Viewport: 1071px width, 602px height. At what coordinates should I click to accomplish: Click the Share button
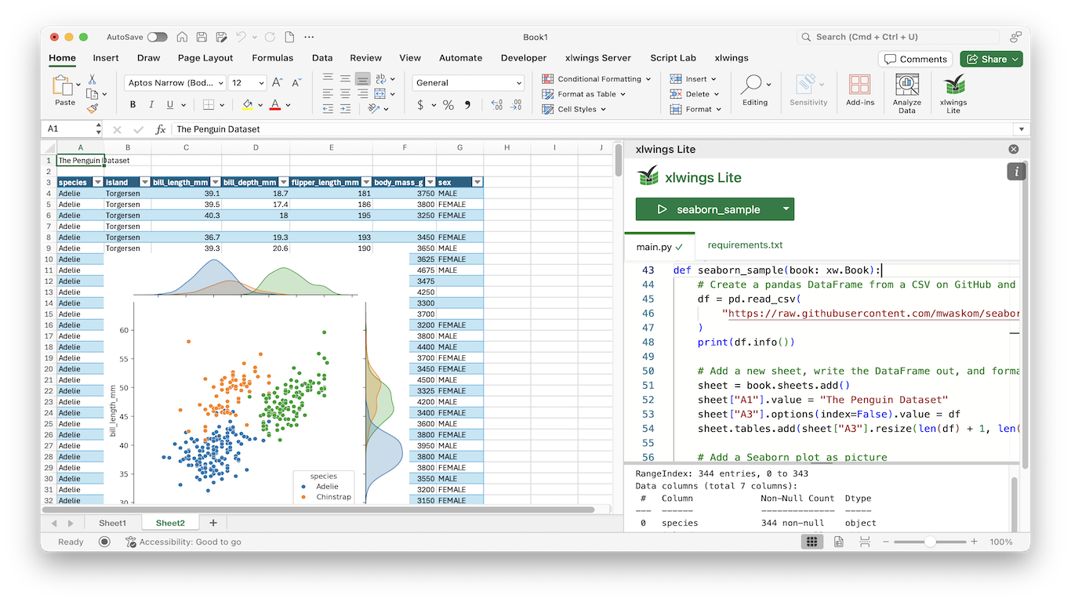pos(991,59)
